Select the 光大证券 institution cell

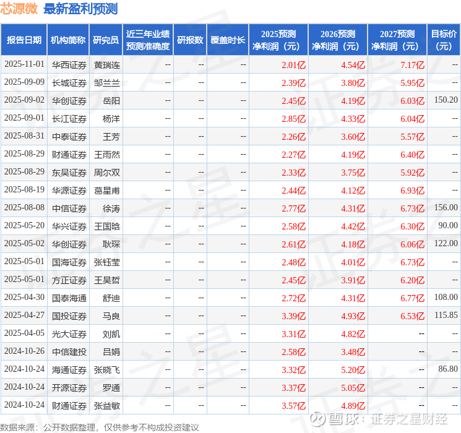coord(69,334)
